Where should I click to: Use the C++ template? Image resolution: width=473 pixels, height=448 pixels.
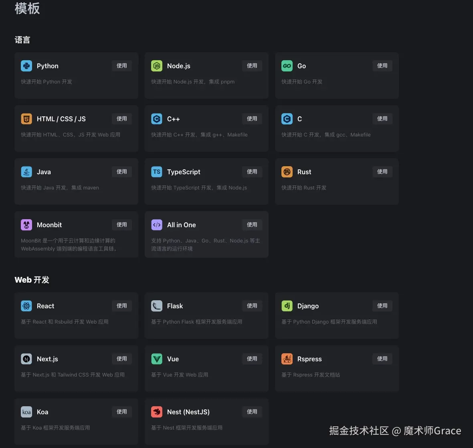pos(252,119)
